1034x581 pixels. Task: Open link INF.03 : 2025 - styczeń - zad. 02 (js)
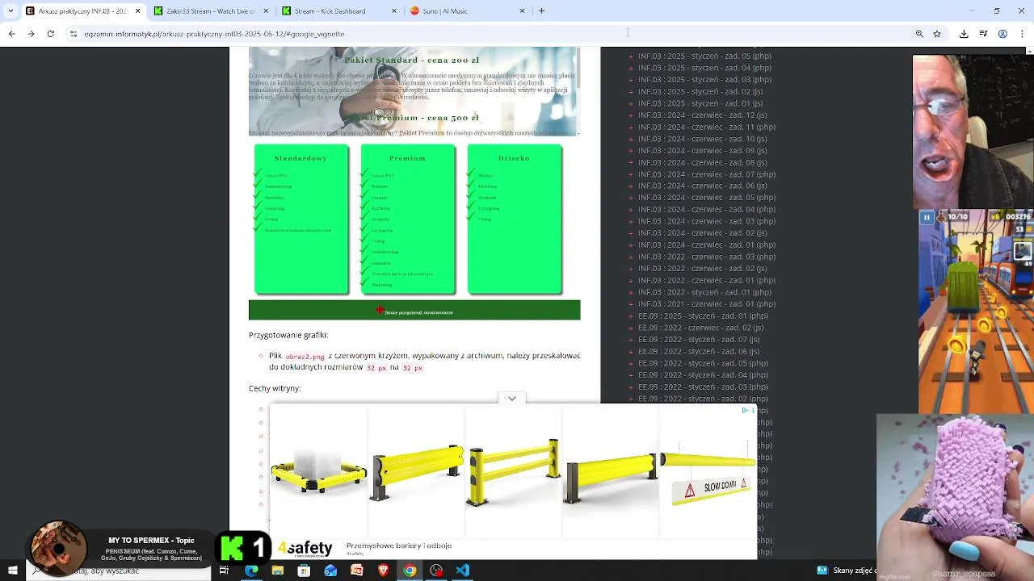pyautogui.click(x=700, y=91)
